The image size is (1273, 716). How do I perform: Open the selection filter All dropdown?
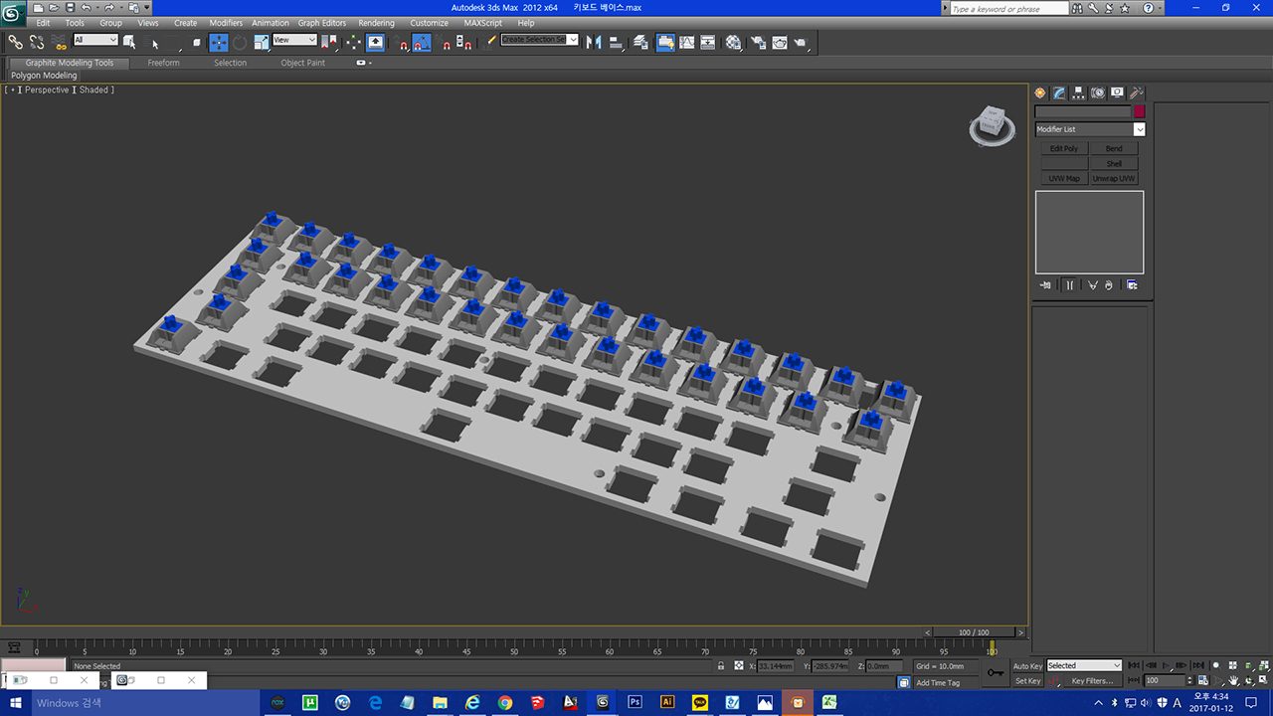tap(95, 40)
